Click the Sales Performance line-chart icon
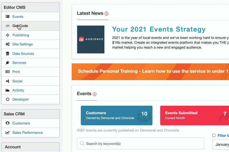Viewport: 229px width, 152px height. pyautogui.click(x=8, y=133)
